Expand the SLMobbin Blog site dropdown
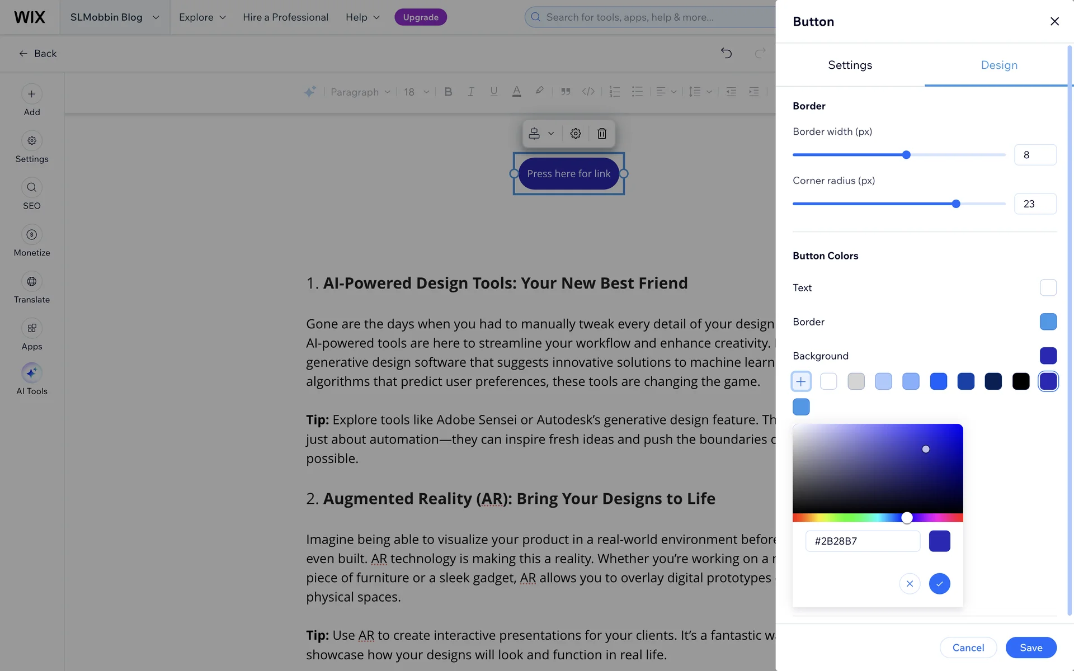 coord(115,17)
